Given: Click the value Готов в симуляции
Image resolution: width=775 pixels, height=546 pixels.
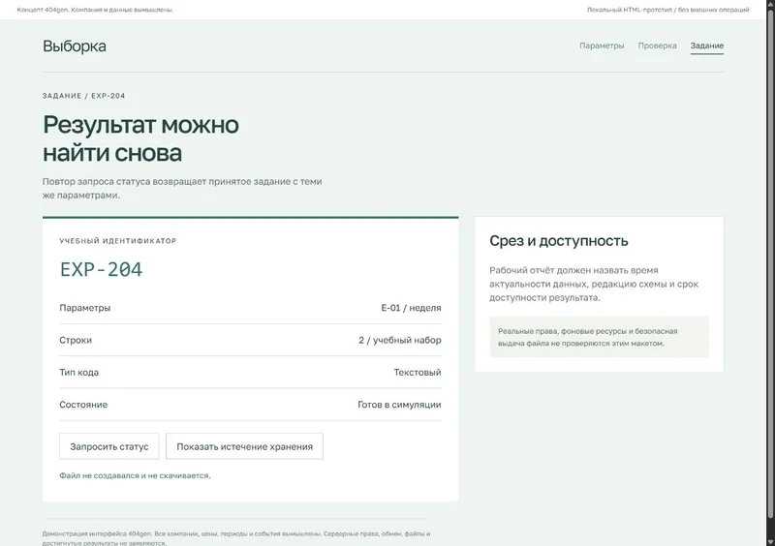Looking at the screenshot, I should click(399, 405).
